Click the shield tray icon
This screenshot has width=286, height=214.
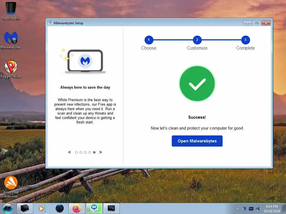coord(244,208)
